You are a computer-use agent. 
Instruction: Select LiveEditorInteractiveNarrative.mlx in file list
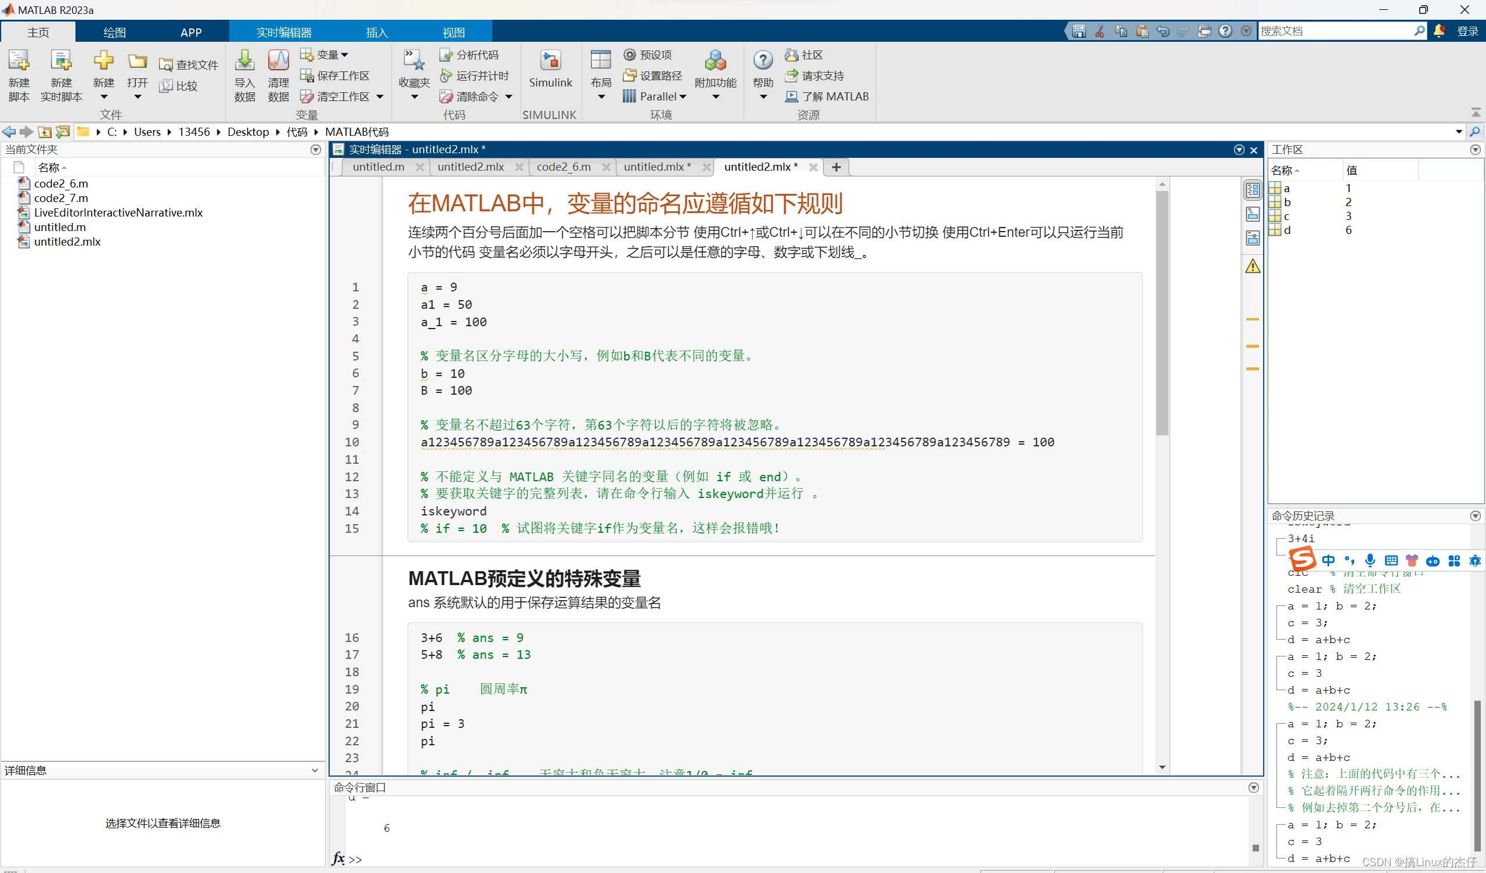click(x=118, y=212)
